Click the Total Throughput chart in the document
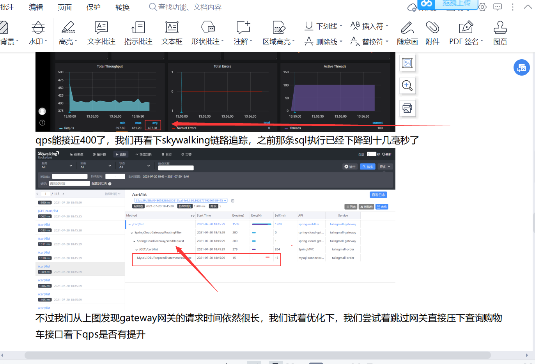 coord(110,97)
